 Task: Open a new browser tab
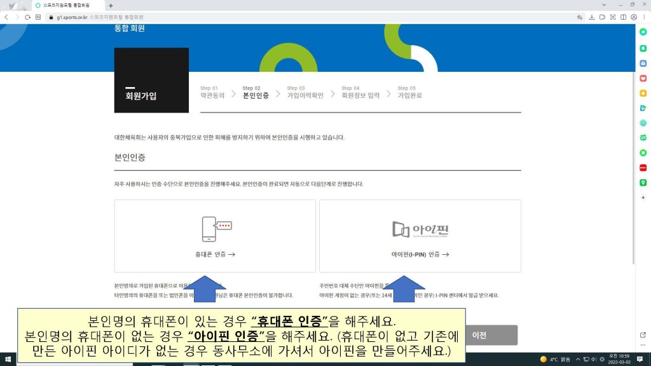(x=111, y=5)
